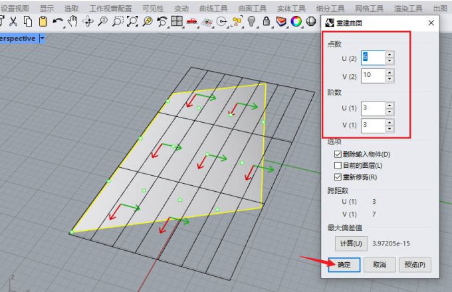
Task: Toggle 目前的图层(L) checkbox
Action: (x=338, y=165)
